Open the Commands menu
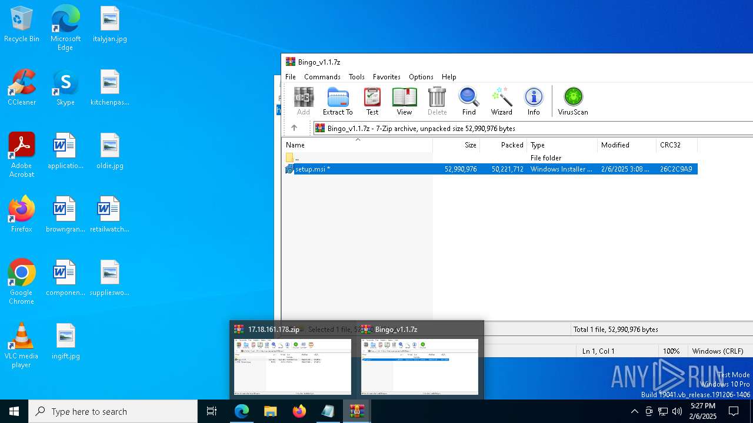 coord(322,77)
